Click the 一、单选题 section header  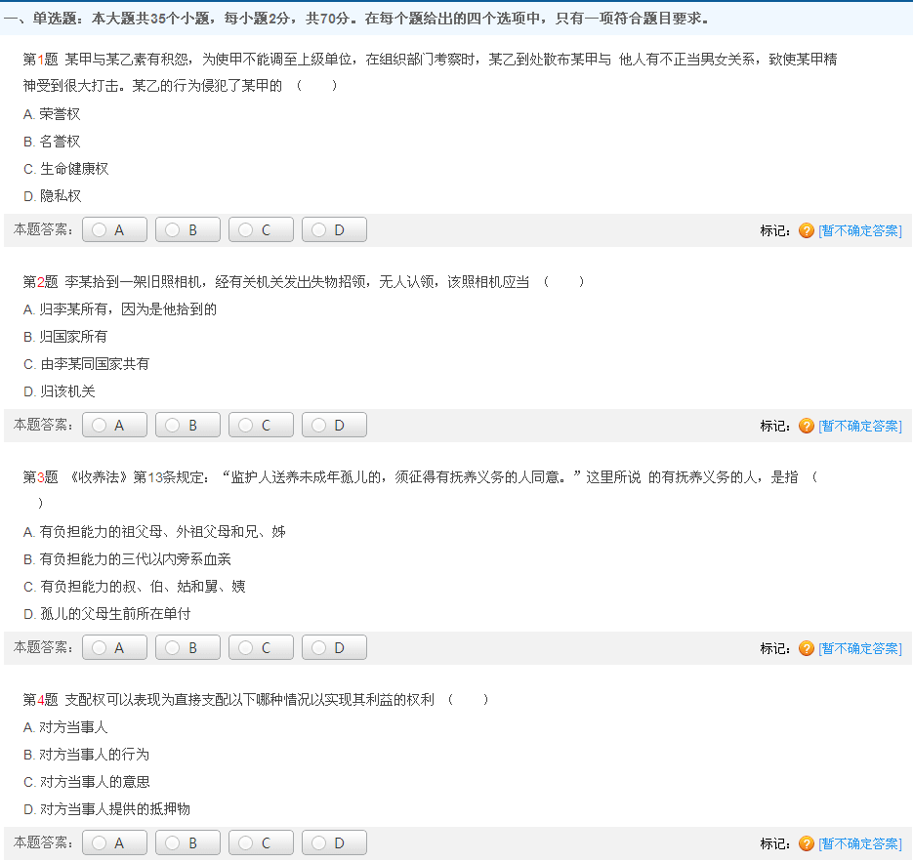click(x=355, y=19)
